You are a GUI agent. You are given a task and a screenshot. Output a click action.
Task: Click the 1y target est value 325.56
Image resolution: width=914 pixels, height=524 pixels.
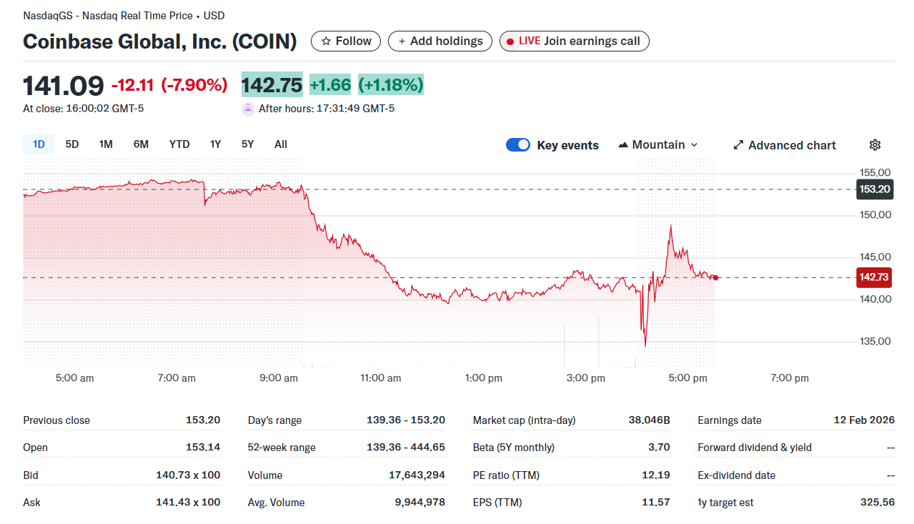878,503
